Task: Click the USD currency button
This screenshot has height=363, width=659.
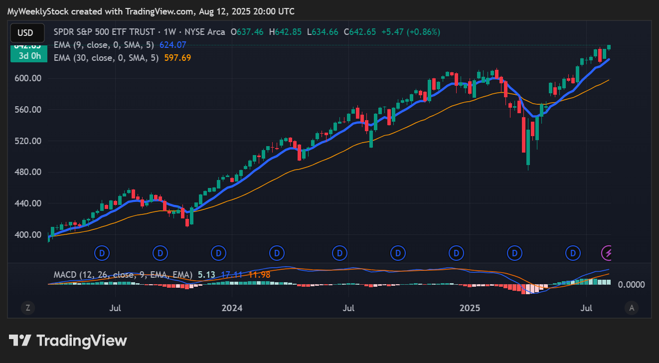Action: pos(27,33)
